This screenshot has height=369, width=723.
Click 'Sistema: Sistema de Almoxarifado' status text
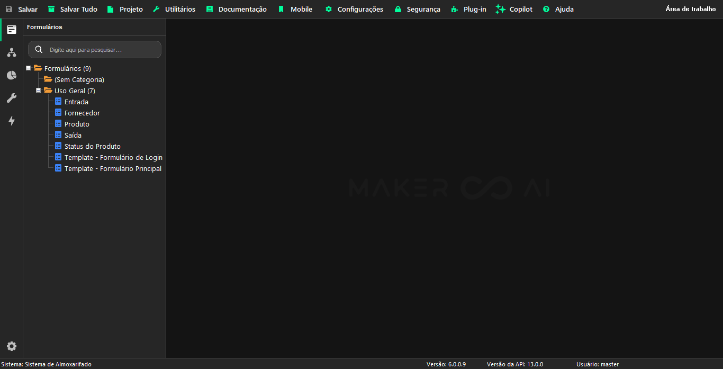coord(46,364)
